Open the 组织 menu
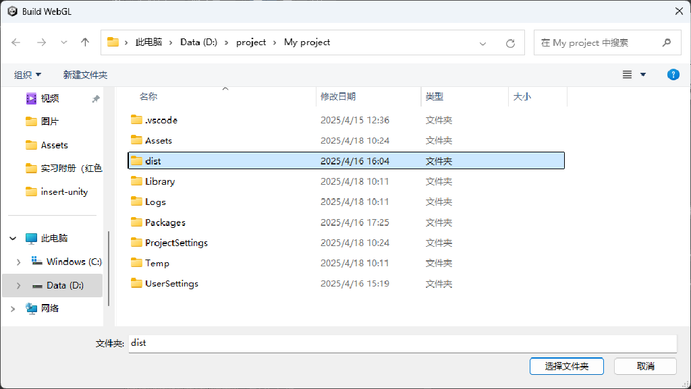 pos(27,75)
